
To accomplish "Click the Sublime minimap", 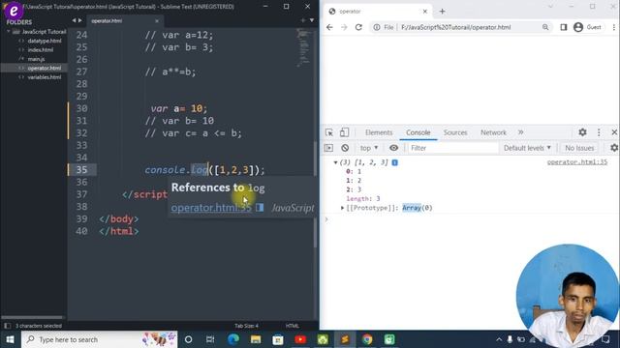I will 303,47.
